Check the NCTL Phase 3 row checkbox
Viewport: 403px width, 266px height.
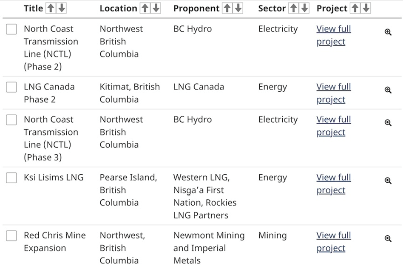click(11, 120)
